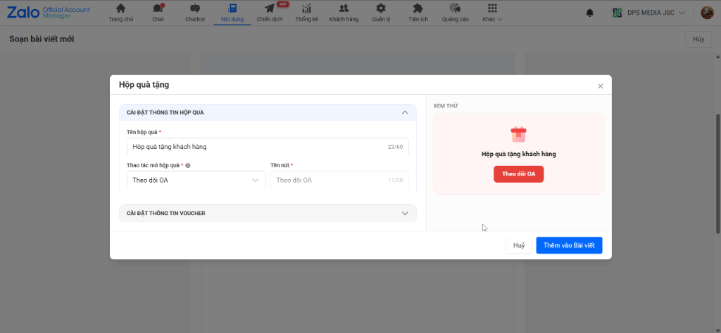The image size is (721, 333).
Task: Open Khách hàng people icon
Action: (344, 8)
